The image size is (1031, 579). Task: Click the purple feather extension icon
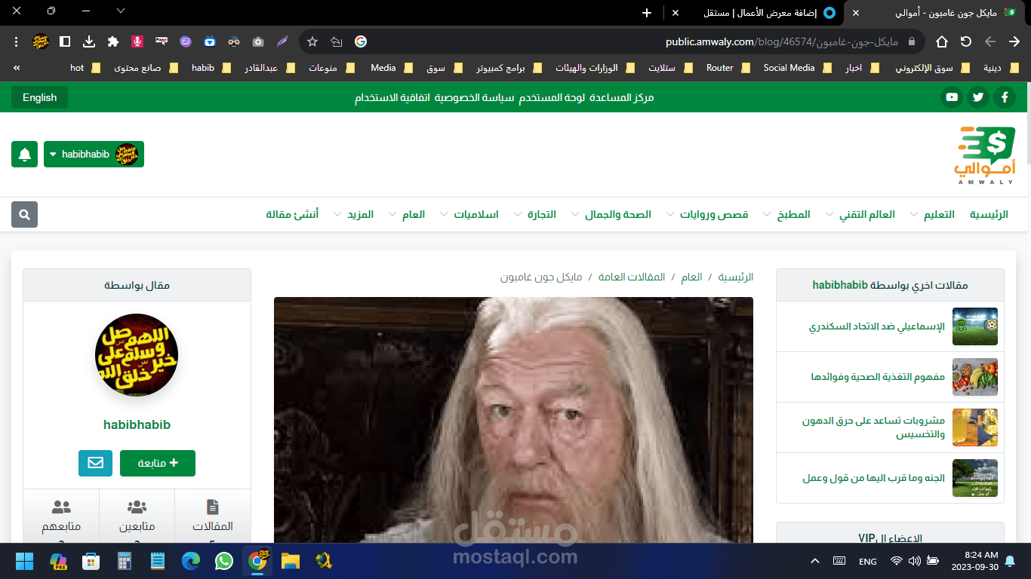(282, 41)
